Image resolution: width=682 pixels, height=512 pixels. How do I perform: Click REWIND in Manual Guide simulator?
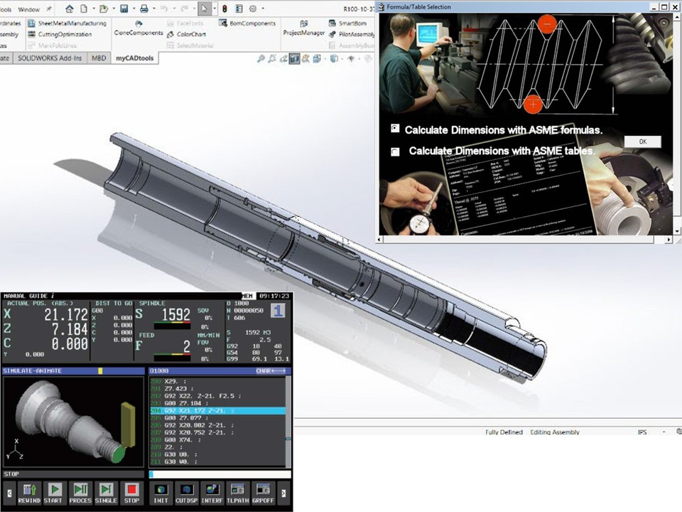29,494
